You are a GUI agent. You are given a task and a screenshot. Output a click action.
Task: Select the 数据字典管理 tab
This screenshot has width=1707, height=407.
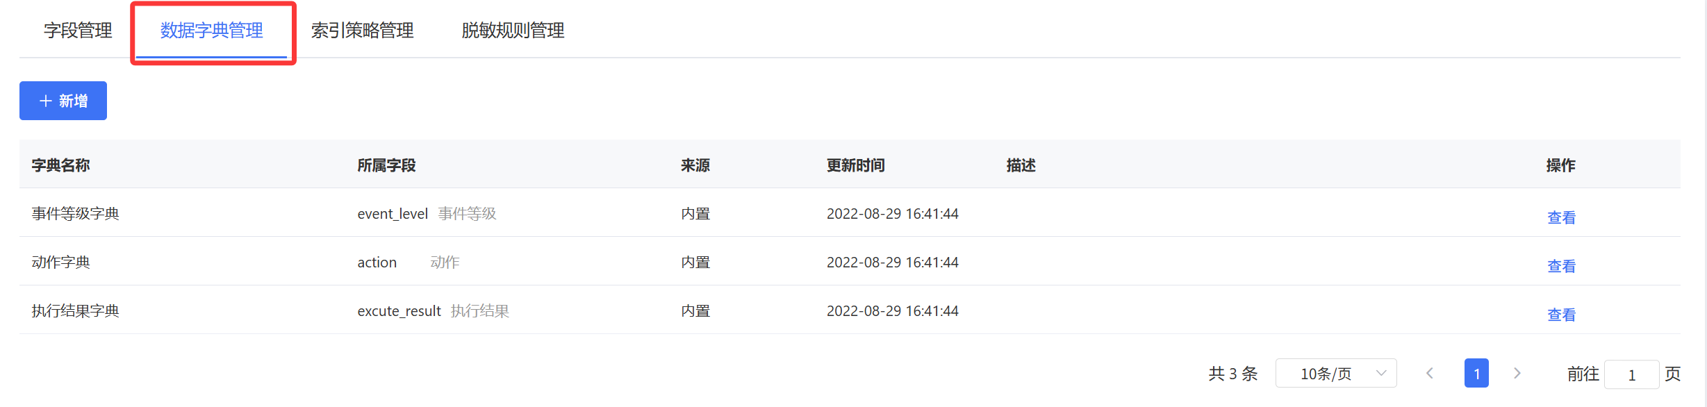click(211, 31)
